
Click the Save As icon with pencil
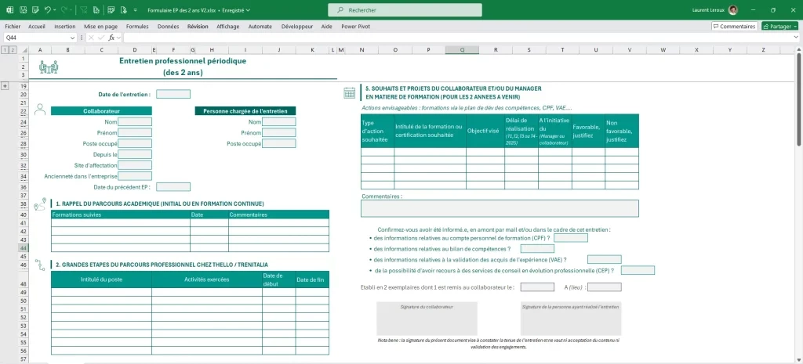(x=35, y=9)
